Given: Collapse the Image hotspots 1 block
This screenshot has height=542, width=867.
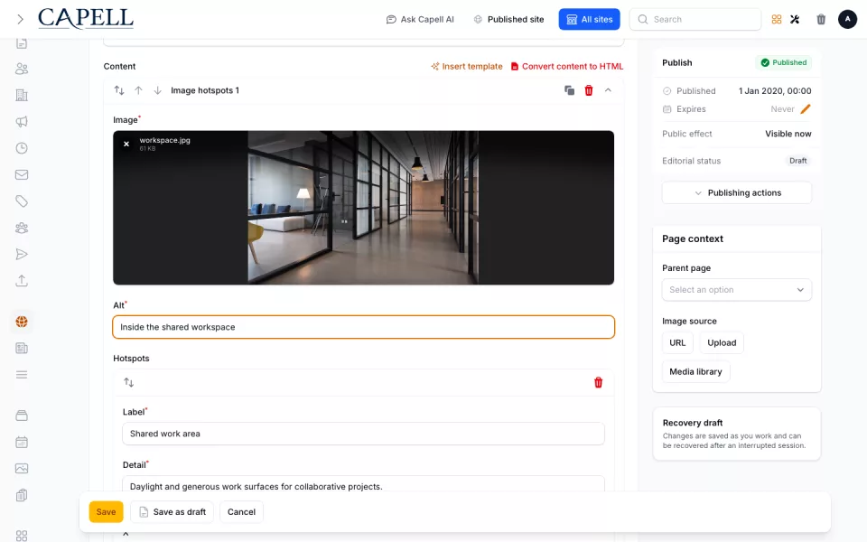Looking at the screenshot, I should click(x=608, y=90).
